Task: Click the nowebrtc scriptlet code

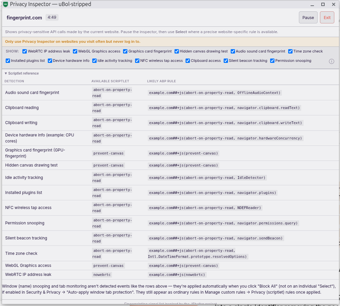Action: tap(102, 275)
